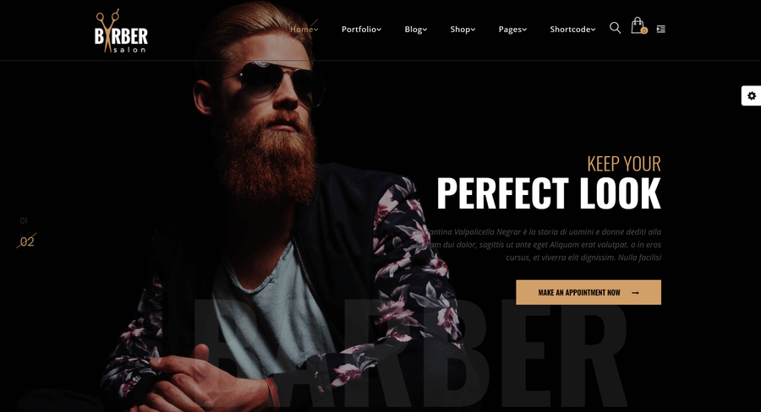Expand the Pages dropdown chevron
The height and width of the screenshot is (412, 761).
pyautogui.click(x=524, y=30)
